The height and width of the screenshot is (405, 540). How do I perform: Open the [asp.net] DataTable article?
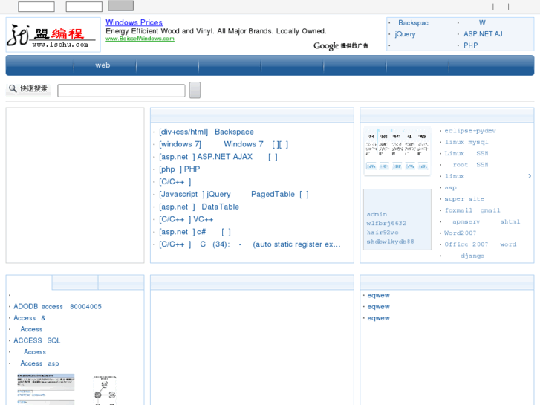199,207
